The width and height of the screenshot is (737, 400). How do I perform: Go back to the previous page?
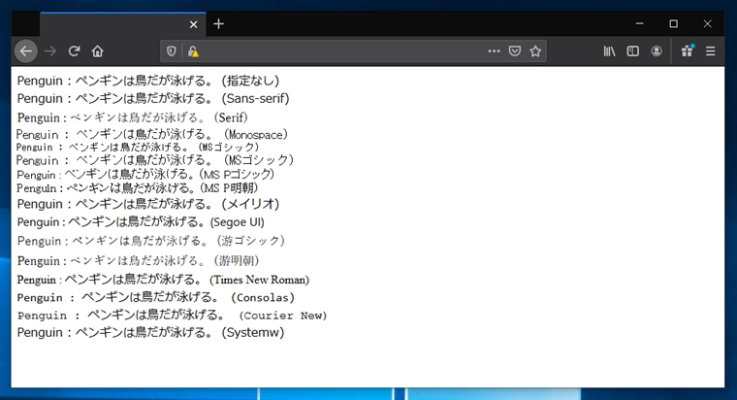point(26,51)
